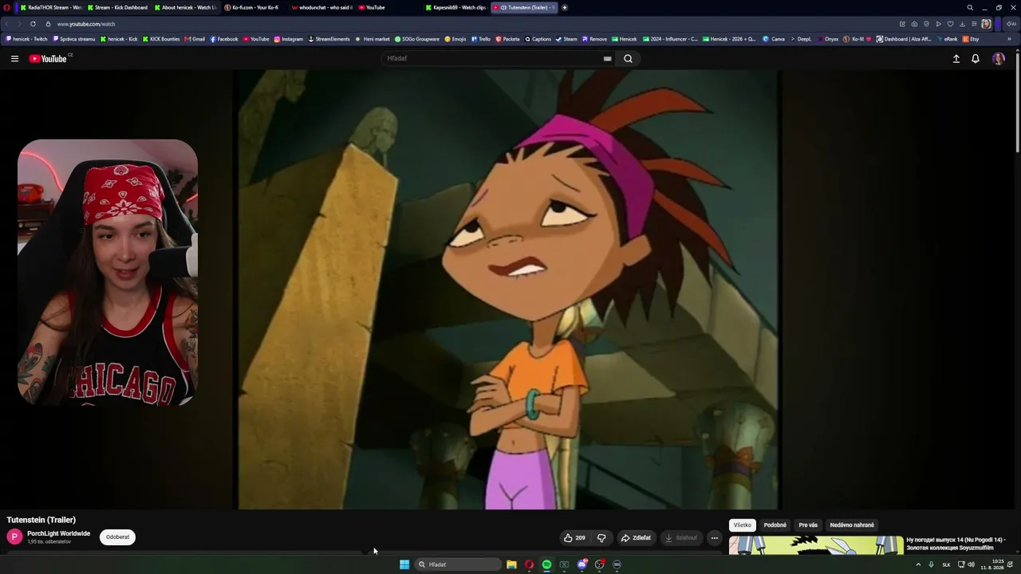The height and width of the screenshot is (574, 1021).
Task: Switch to RadiaTHOR Stream tab
Action: pyautogui.click(x=49, y=7)
